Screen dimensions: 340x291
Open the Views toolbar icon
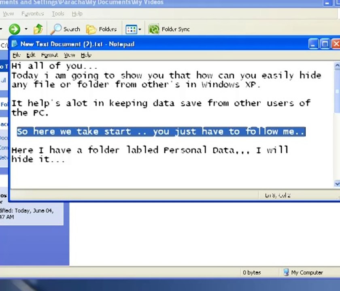(x=131, y=29)
